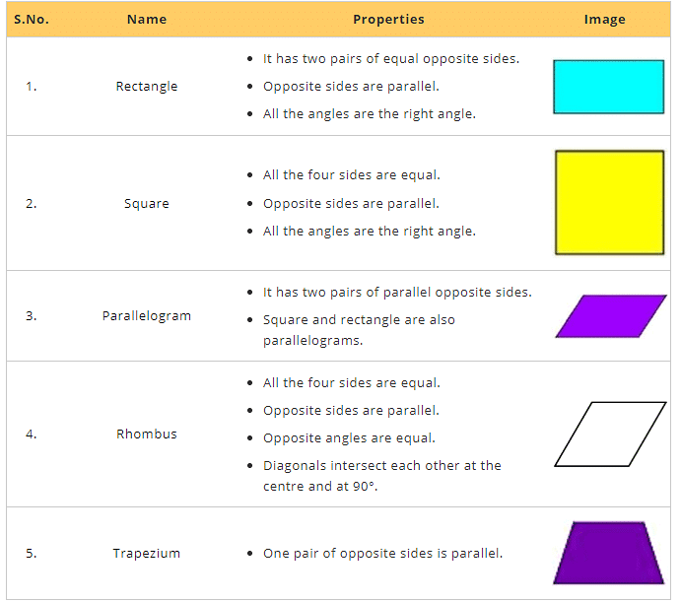Image resolution: width=681 pixels, height=602 pixels.
Task: Click 'Square and rectangle are also parallelograms' text
Action: pyautogui.click(x=359, y=330)
